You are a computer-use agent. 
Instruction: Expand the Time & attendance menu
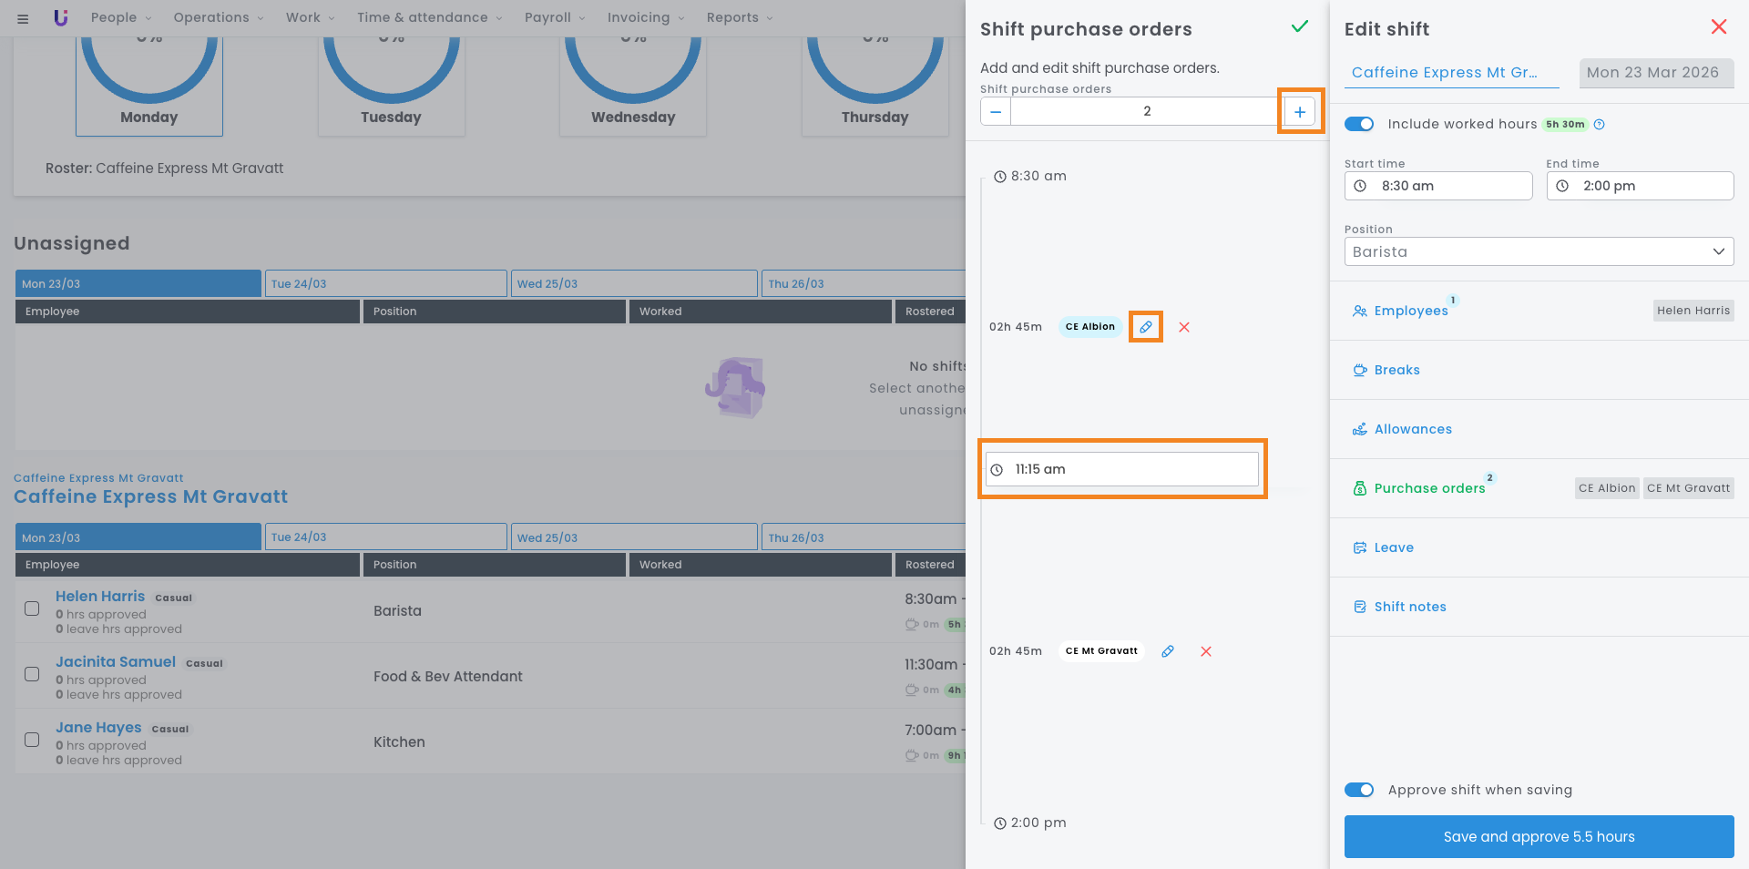click(x=429, y=17)
